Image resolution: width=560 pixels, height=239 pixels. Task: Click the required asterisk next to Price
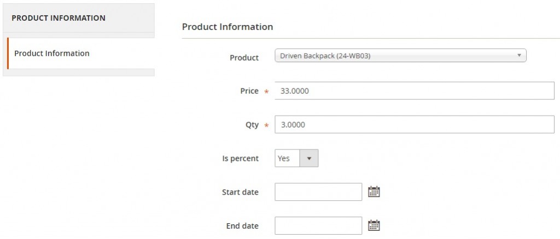(266, 92)
